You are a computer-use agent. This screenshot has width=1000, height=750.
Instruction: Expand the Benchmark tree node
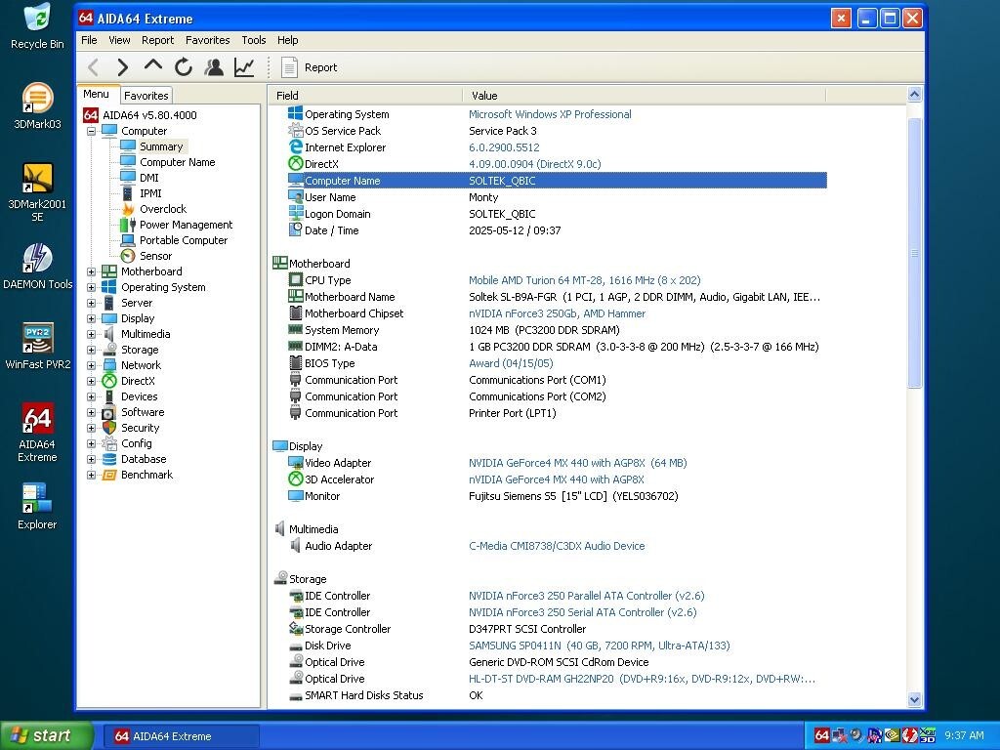point(91,476)
